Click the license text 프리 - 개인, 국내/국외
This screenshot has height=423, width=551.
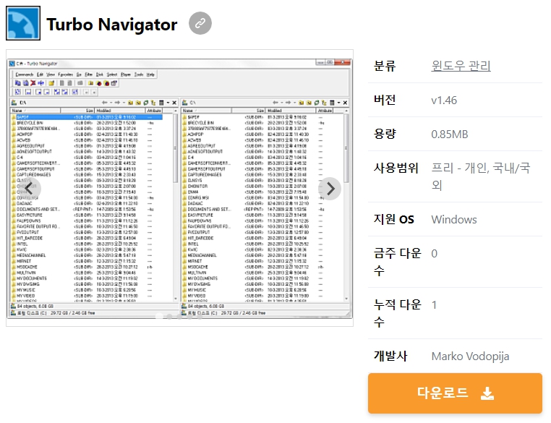[481, 176]
